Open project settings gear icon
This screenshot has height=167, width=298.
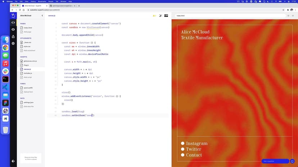[x=13, y=43]
